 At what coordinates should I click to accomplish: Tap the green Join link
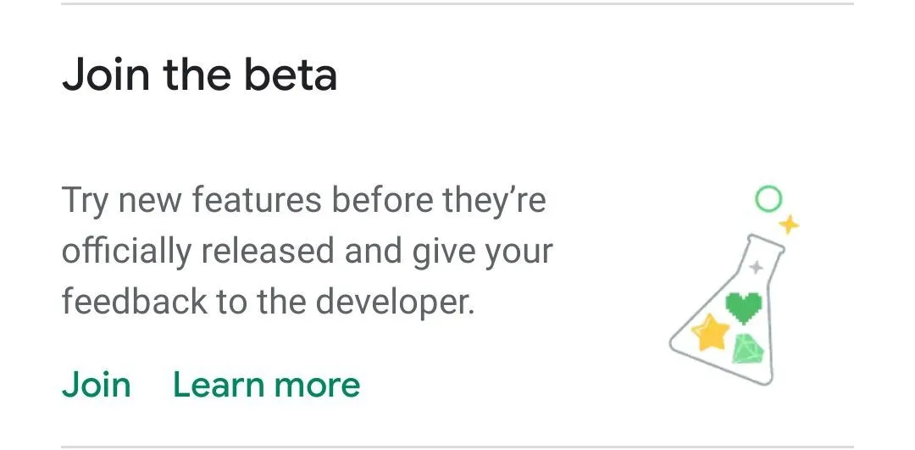(96, 385)
